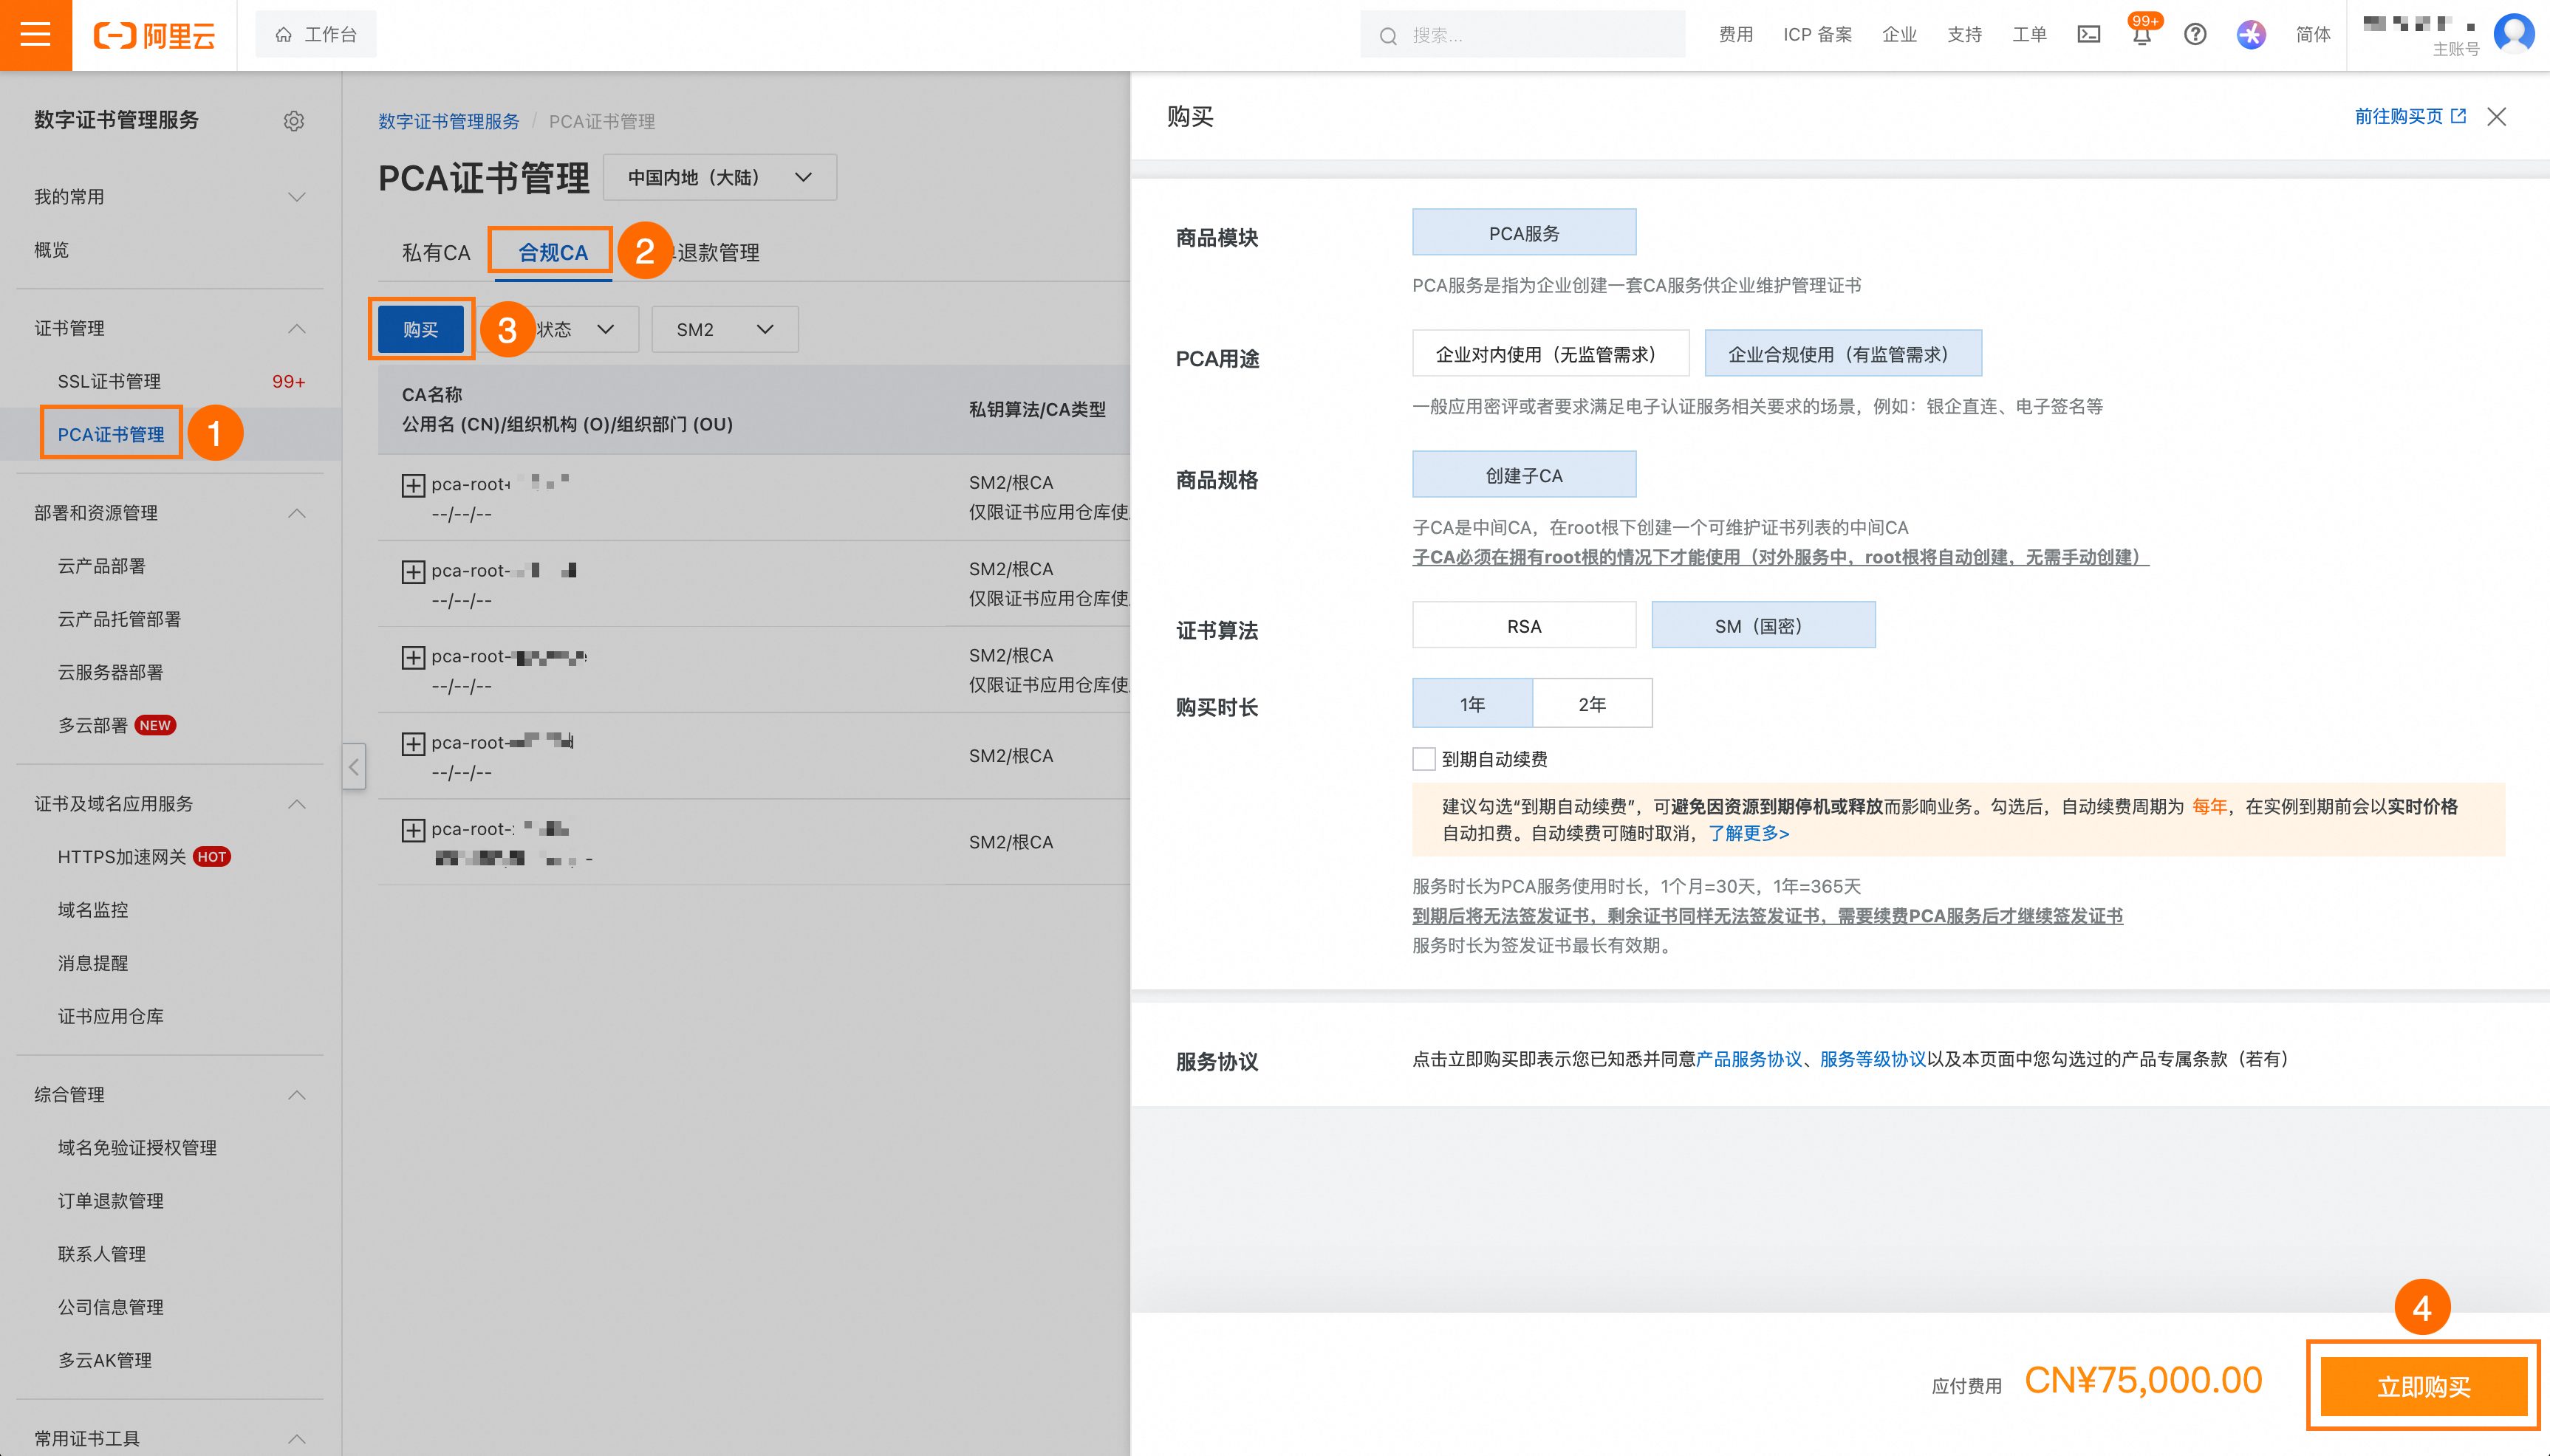
Task: Select 企业合规使用（有监管需求） option
Action: coord(1843,354)
